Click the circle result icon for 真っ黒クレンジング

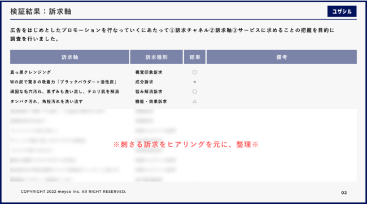(194, 72)
